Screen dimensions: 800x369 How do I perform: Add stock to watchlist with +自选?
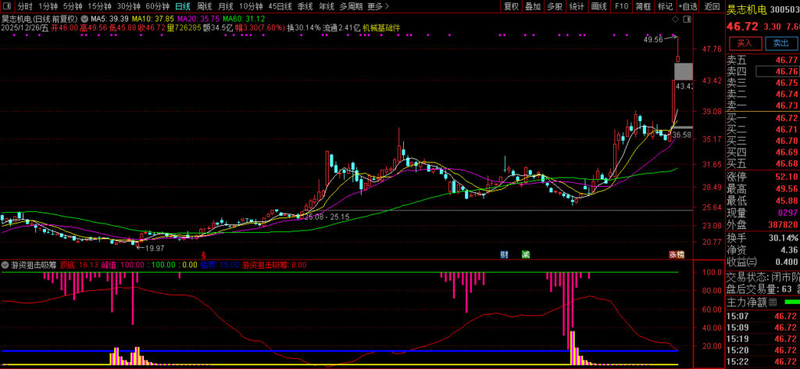pos(687,6)
